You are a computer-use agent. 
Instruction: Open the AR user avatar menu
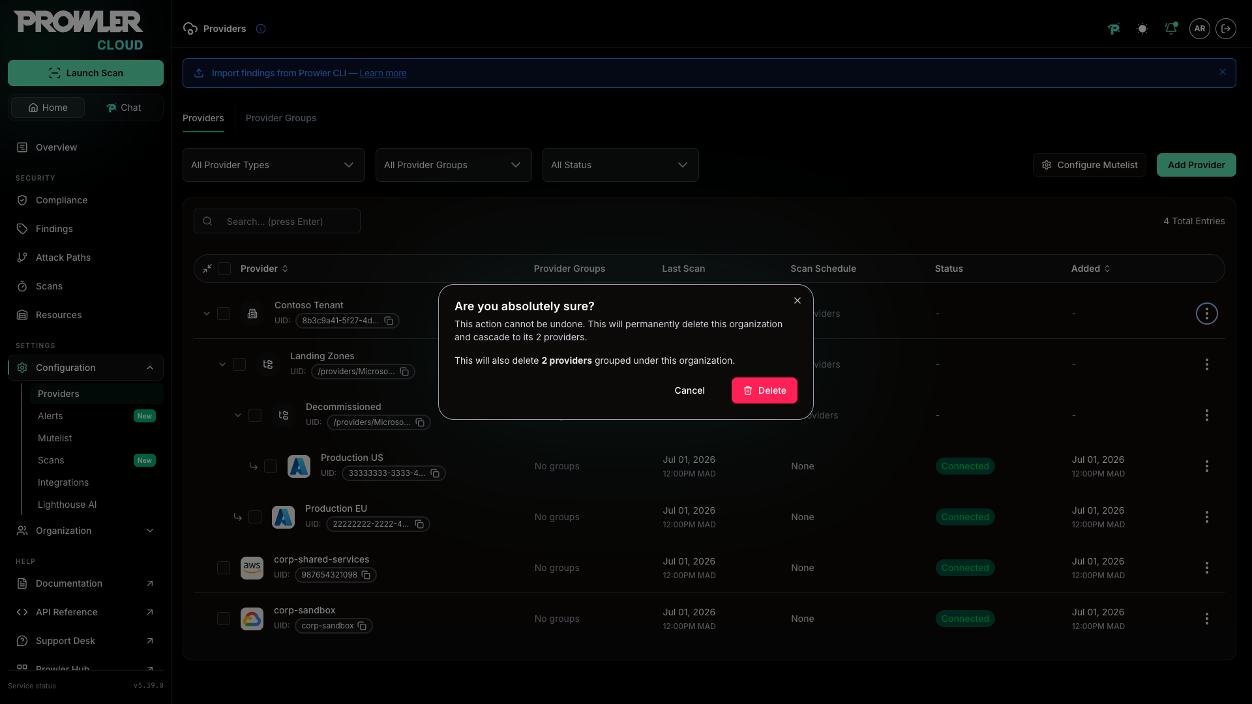pyautogui.click(x=1200, y=29)
